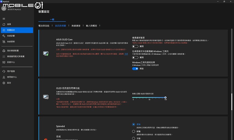This screenshot has width=234, height=140.
Task: Open 訊息中心 message icon in sidebar
Action: (x=4, y=62)
